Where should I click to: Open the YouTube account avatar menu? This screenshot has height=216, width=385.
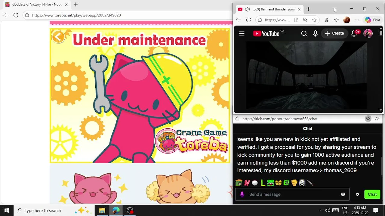[x=368, y=34]
